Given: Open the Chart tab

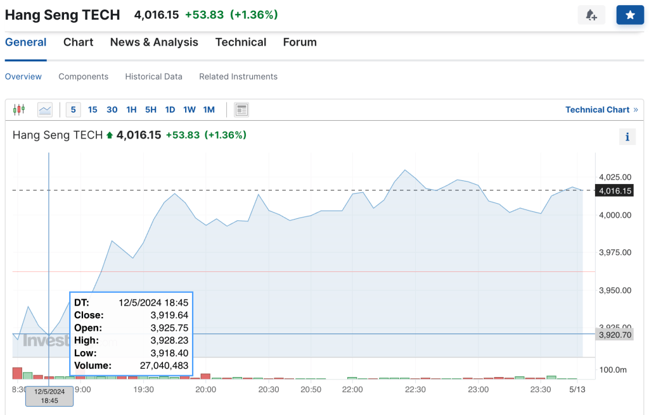Looking at the screenshot, I should [x=78, y=42].
